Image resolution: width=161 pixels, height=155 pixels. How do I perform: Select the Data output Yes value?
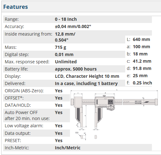tap(59, 133)
